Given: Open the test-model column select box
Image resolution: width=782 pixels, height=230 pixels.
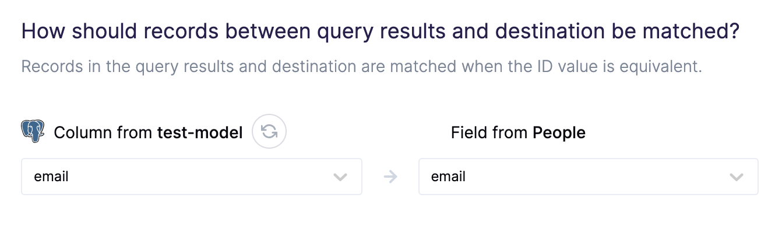Looking at the screenshot, I should [x=192, y=177].
